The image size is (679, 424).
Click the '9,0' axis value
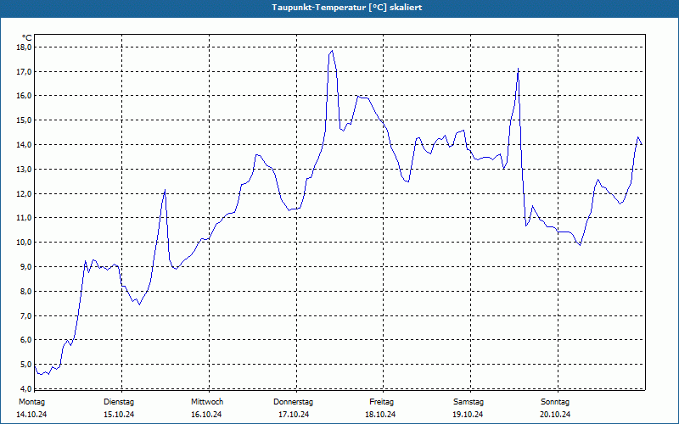26,266
